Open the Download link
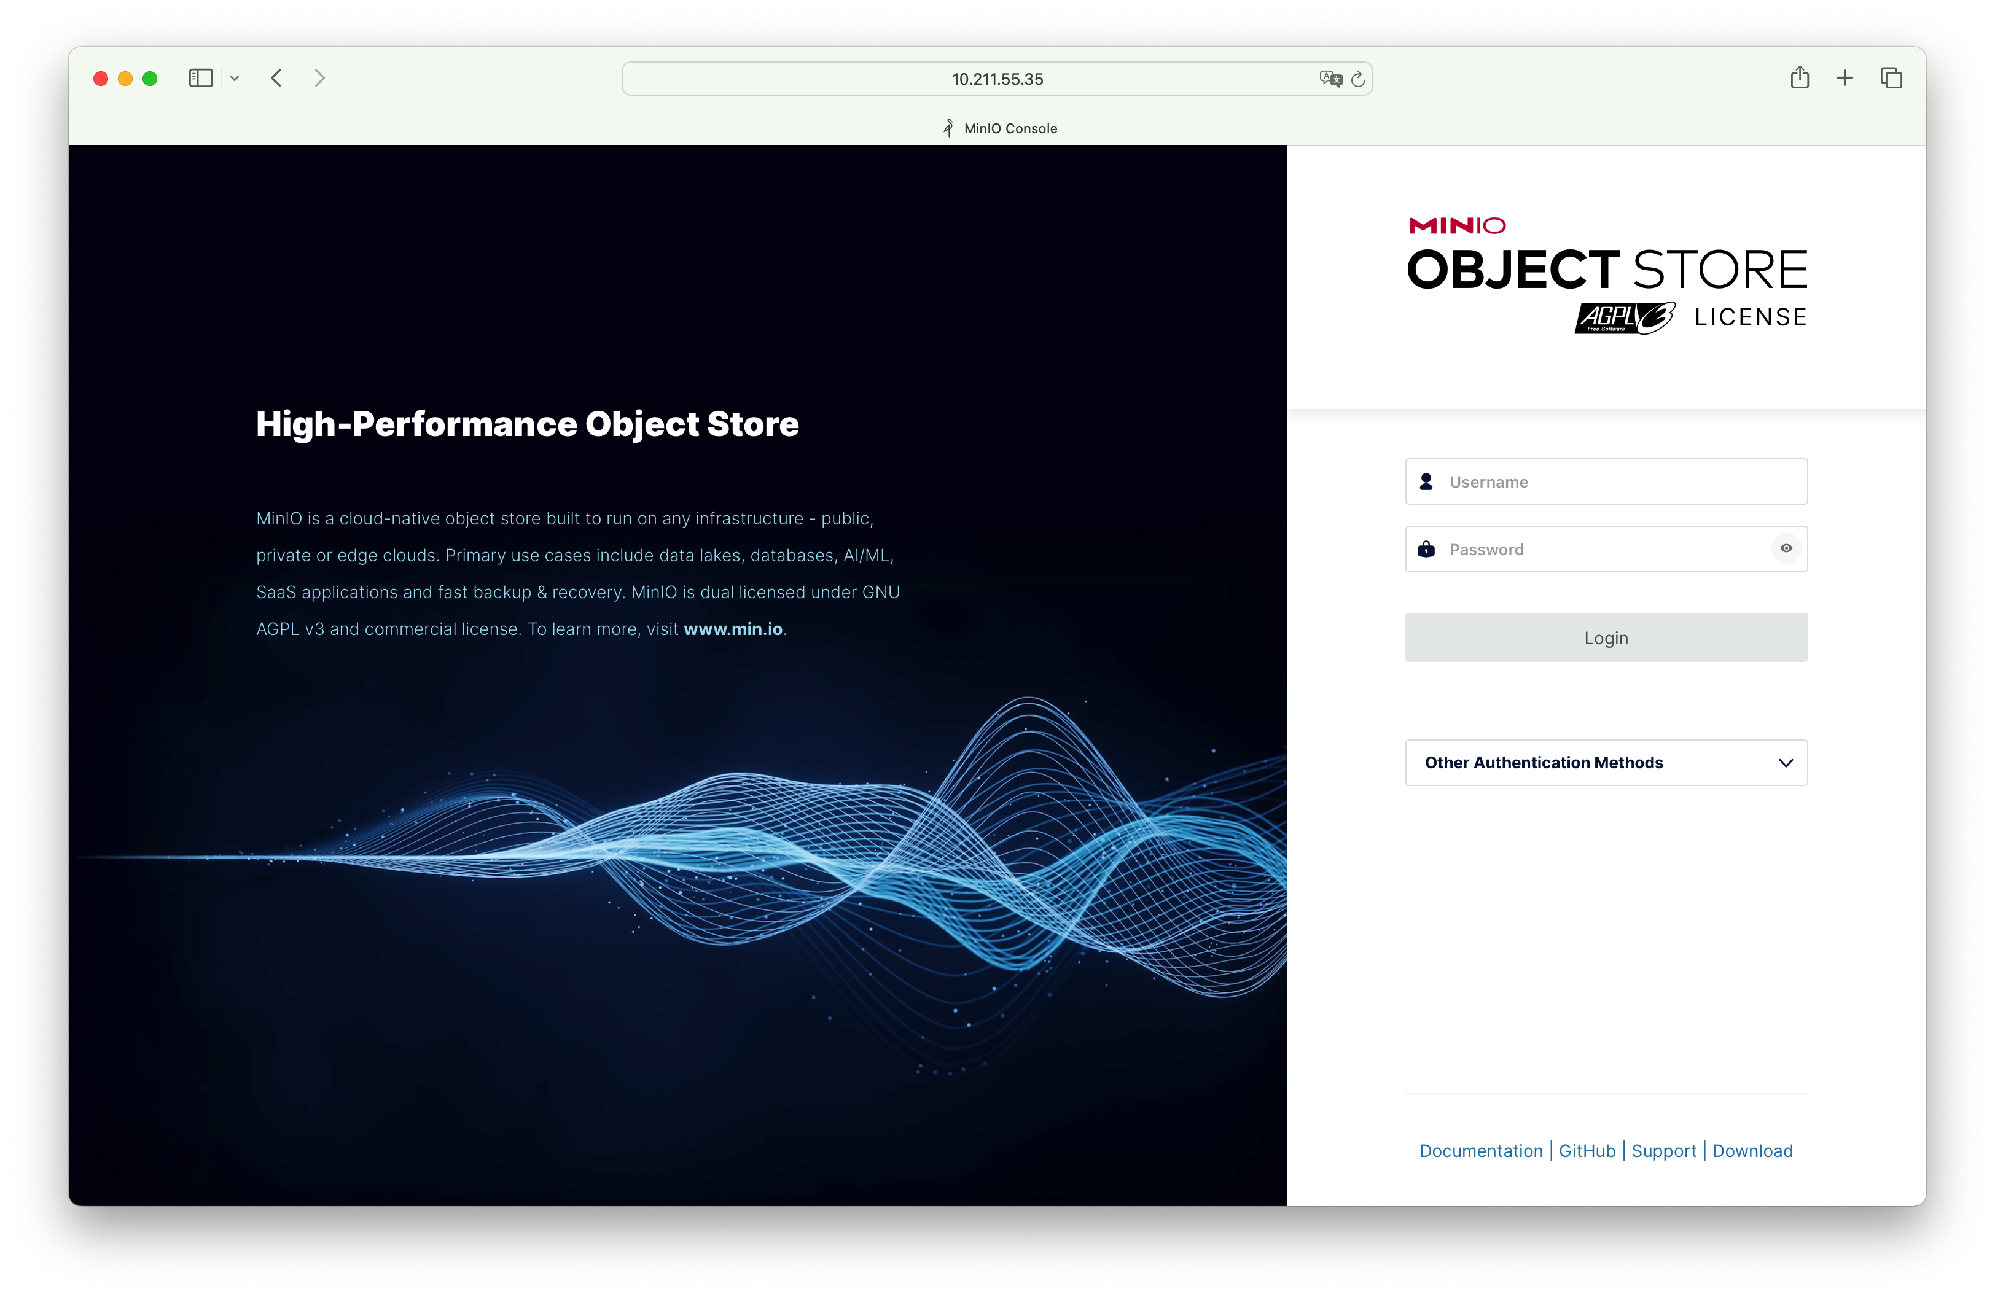 coord(1752,1150)
